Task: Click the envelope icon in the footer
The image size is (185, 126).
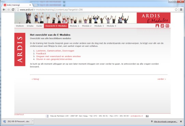Action: [147, 116]
